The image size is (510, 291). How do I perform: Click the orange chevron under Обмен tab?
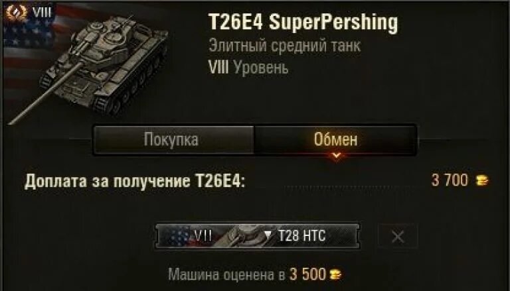[x=336, y=156]
